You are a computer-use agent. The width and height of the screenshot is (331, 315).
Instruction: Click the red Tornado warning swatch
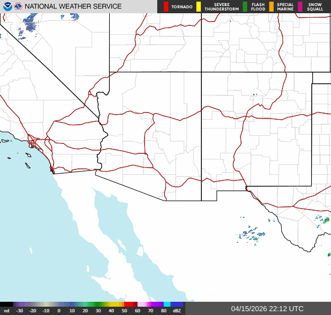coord(167,7)
